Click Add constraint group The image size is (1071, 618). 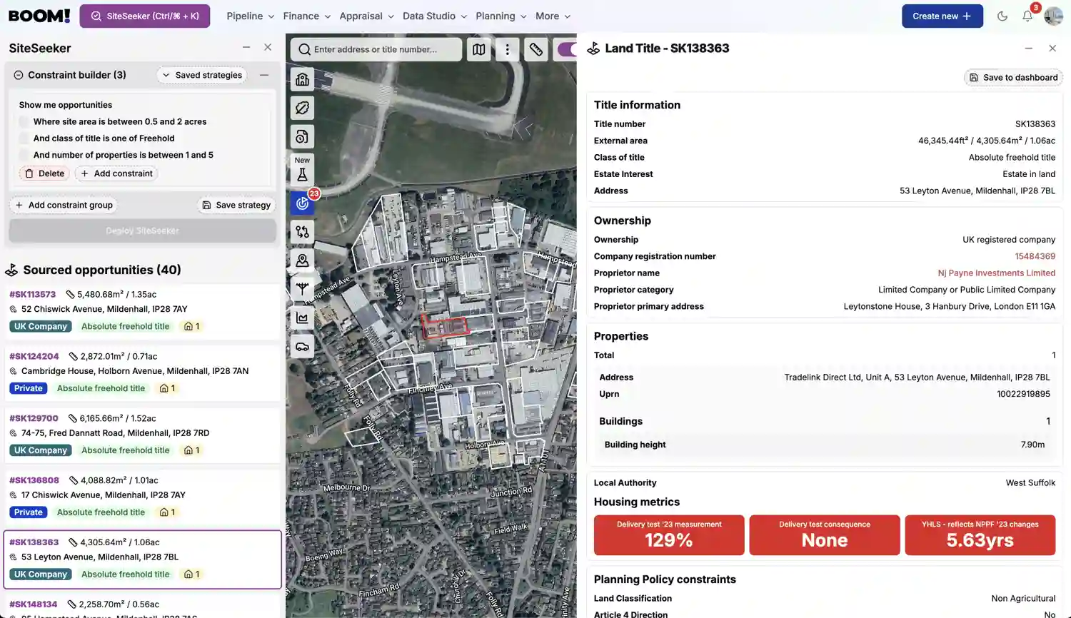coord(64,205)
